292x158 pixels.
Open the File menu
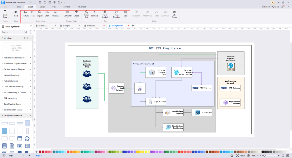pos(6,7)
